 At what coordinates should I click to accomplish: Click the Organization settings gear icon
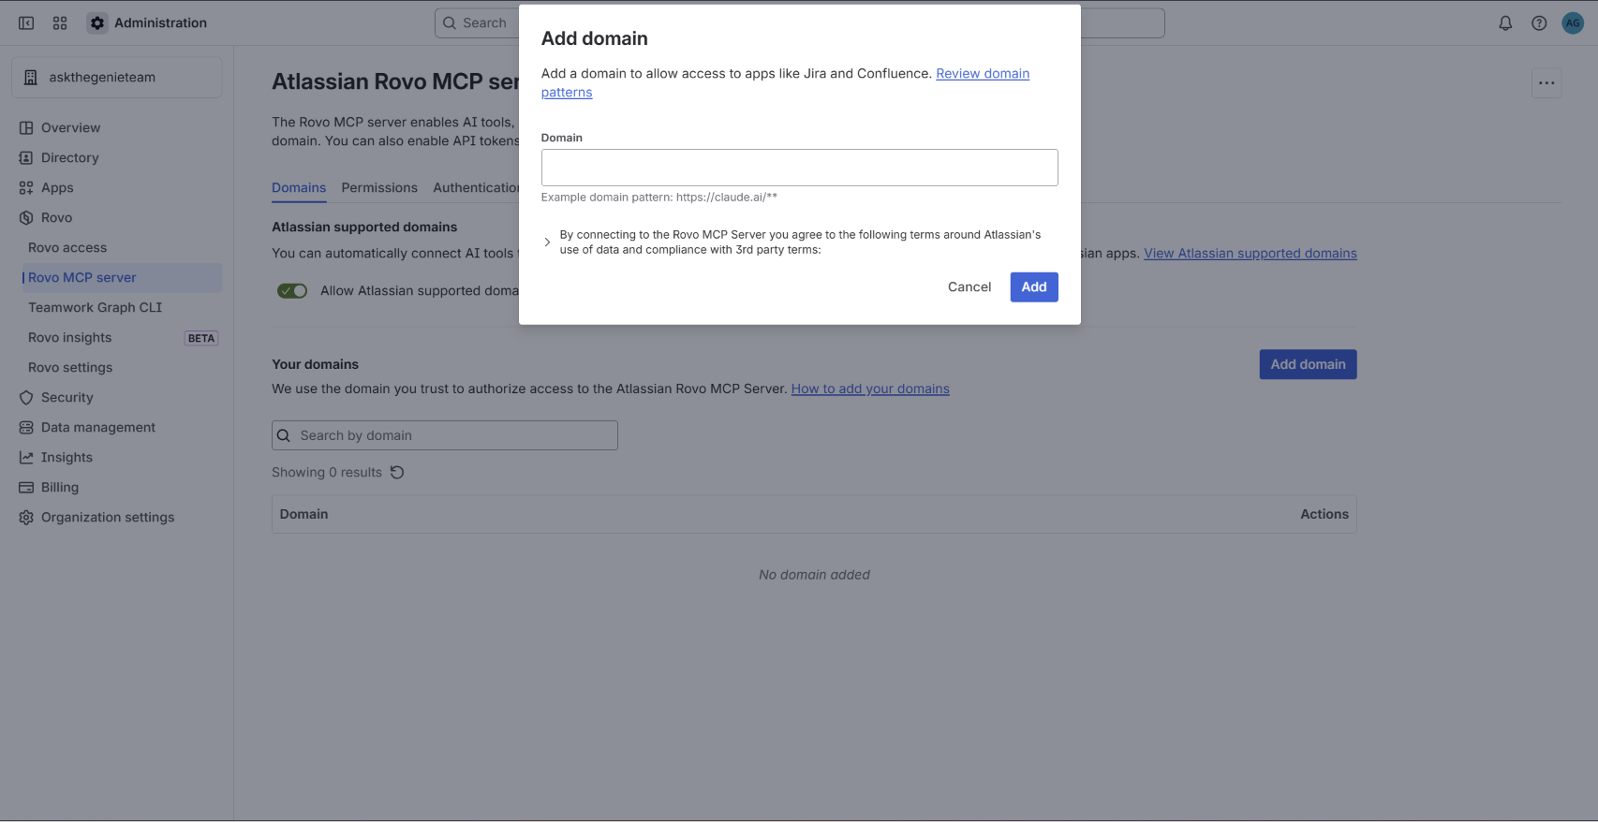tap(26, 518)
